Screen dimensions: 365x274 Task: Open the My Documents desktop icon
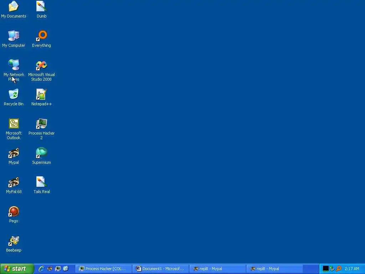pyautogui.click(x=14, y=9)
